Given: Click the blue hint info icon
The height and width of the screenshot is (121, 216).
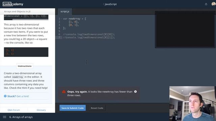Looking at the screenshot, I should (5, 96).
